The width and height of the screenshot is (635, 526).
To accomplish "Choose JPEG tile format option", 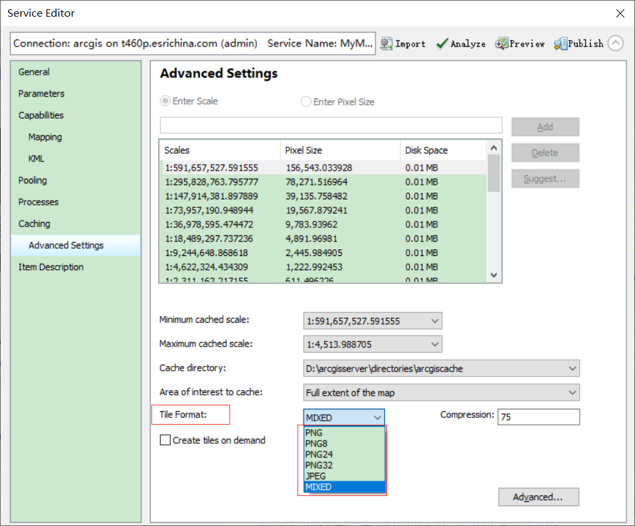I will tap(344, 476).
